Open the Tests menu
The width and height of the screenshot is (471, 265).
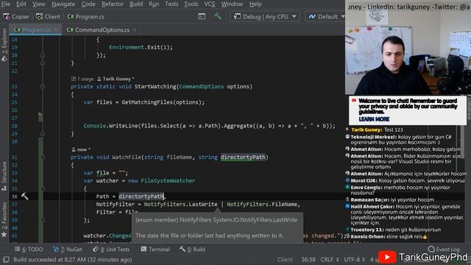(x=171, y=4)
